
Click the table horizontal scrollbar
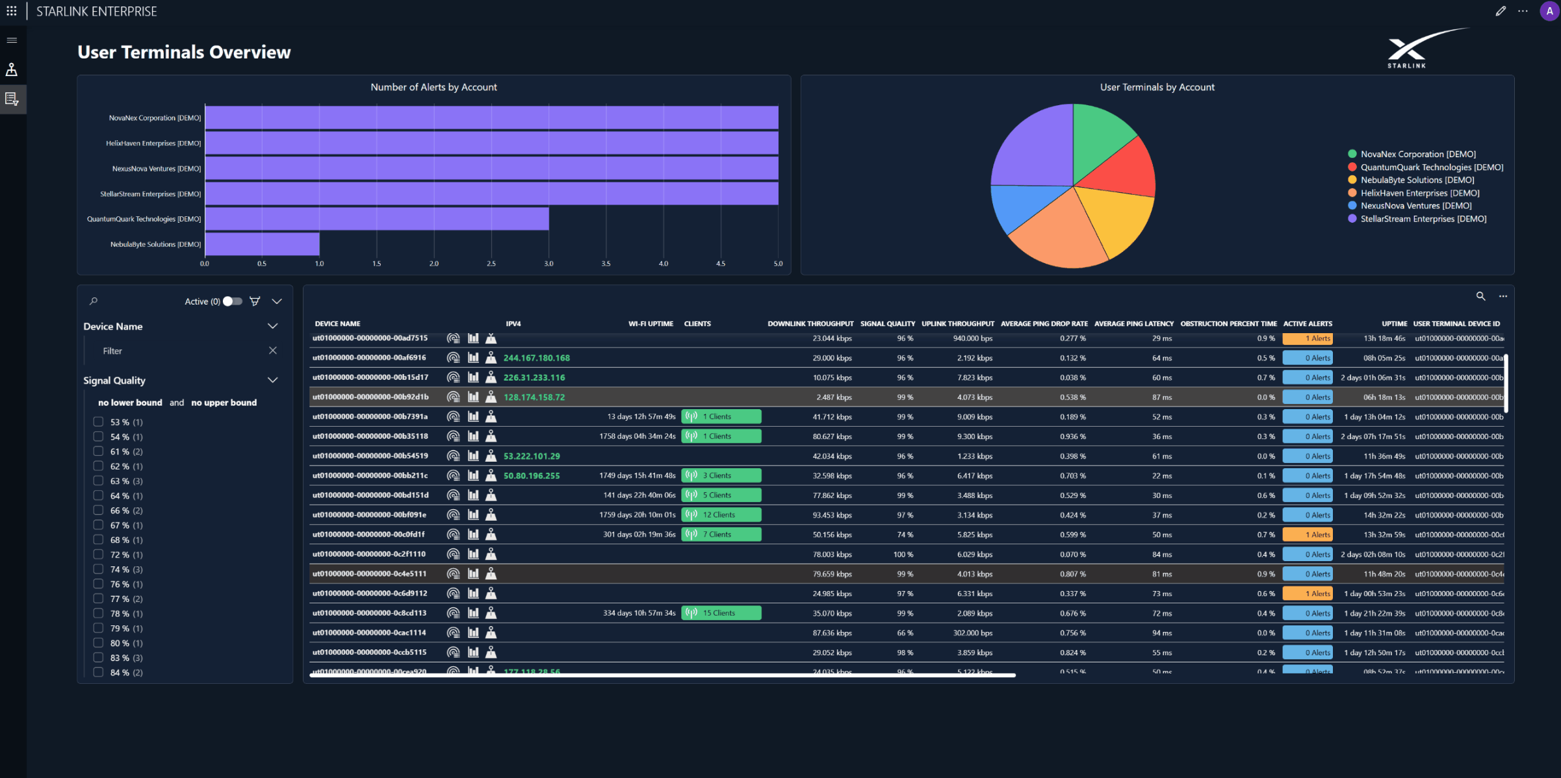click(663, 675)
